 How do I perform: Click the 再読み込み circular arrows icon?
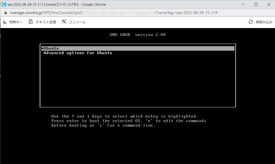tap(251, 22)
